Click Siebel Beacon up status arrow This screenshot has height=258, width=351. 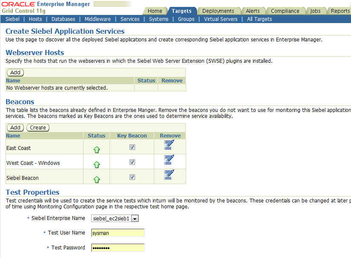97,180
